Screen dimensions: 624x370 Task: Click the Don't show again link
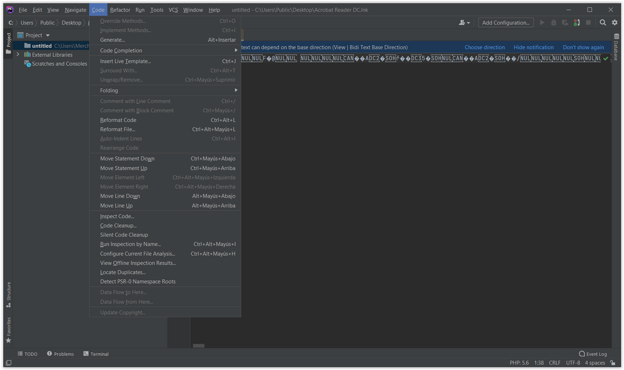coord(583,47)
